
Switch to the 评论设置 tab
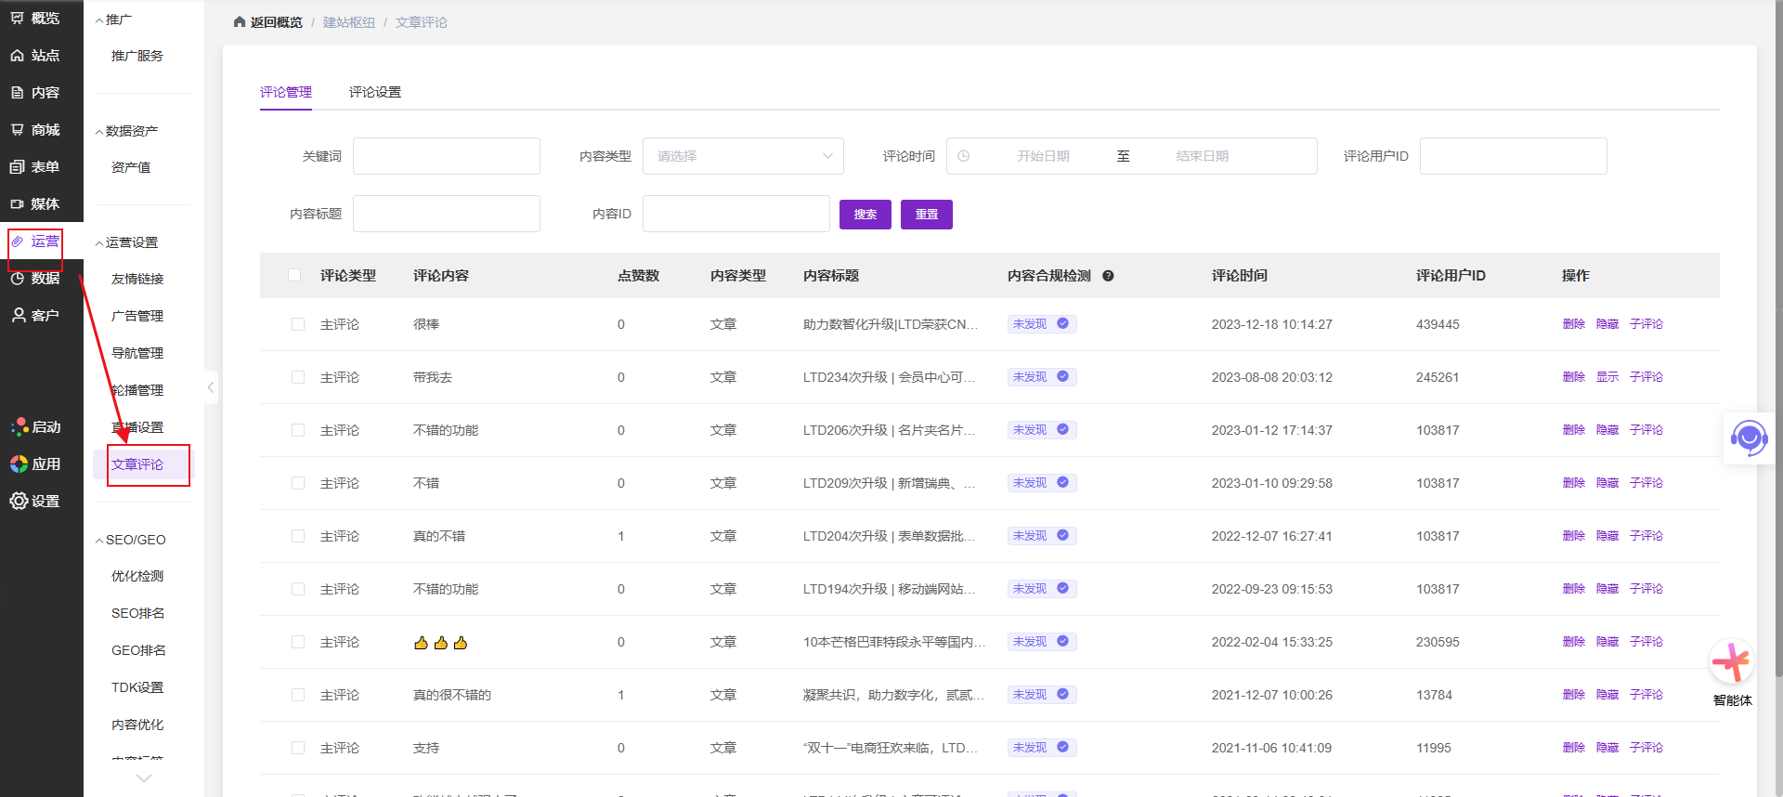375,92
